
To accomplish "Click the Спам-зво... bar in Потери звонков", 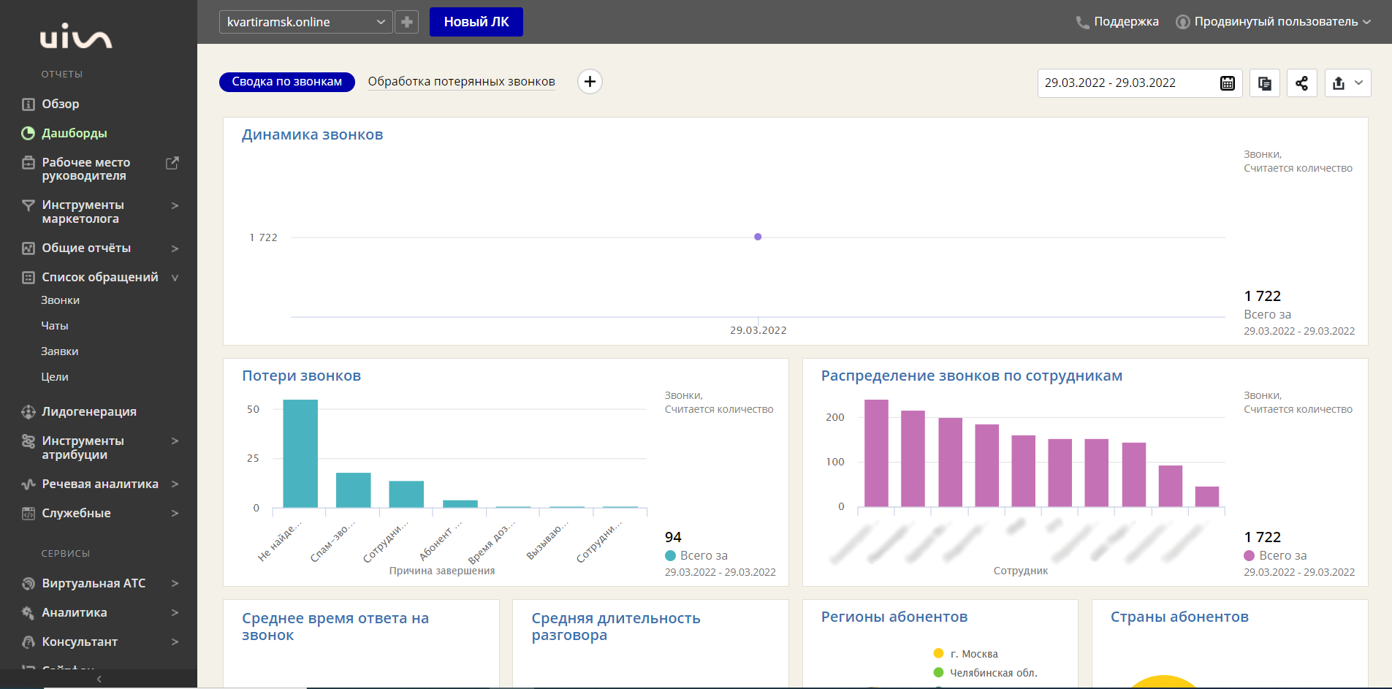I will 354,490.
